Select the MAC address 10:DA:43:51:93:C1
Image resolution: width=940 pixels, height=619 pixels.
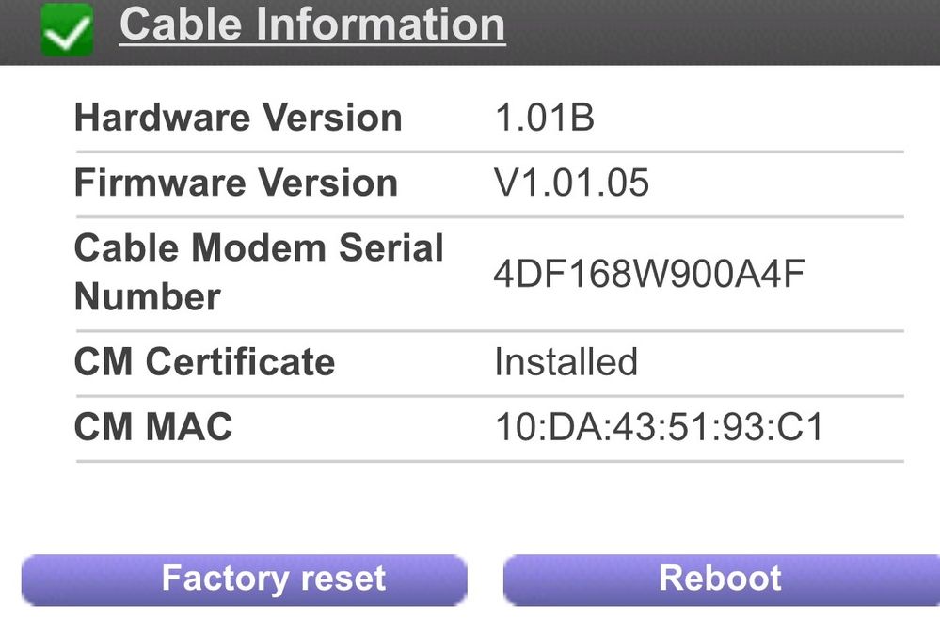[x=660, y=427]
